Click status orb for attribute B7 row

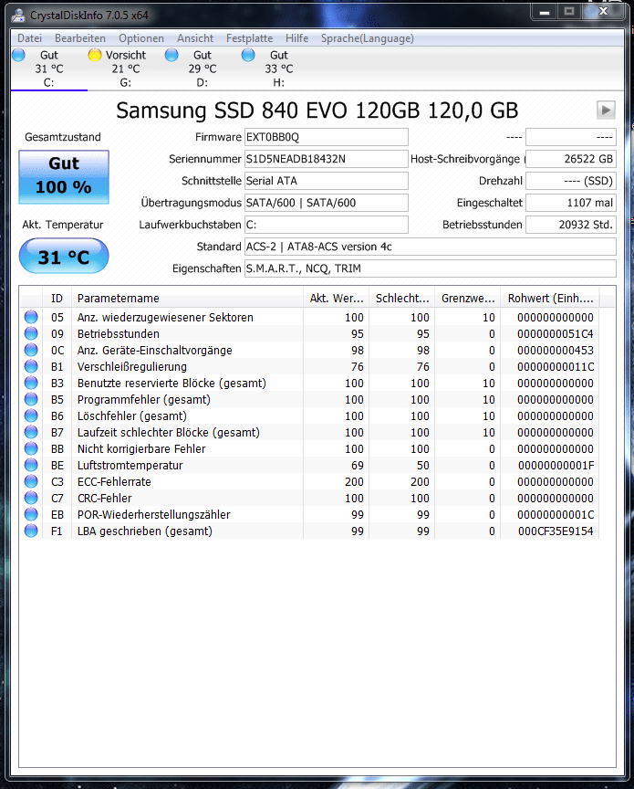pyautogui.click(x=31, y=432)
